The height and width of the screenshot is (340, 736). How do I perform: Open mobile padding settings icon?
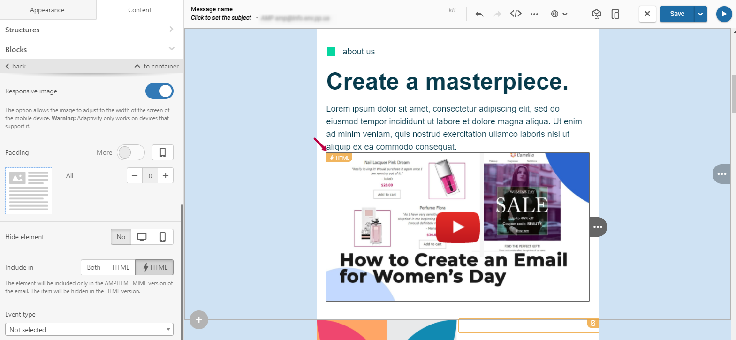point(163,152)
